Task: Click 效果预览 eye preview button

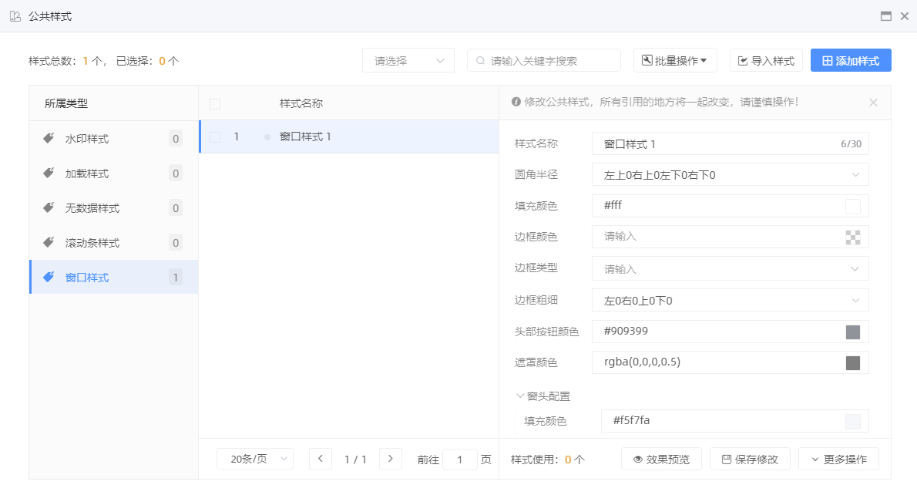Action: [x=661, y=460]
